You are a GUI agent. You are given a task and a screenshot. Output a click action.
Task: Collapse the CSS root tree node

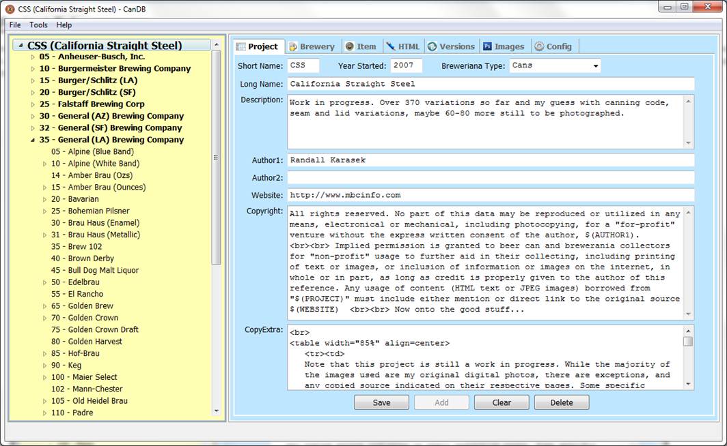point(20,45)
